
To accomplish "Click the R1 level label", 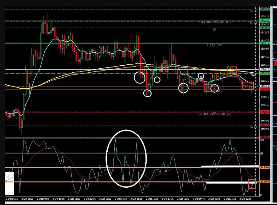I will point(215,30).
